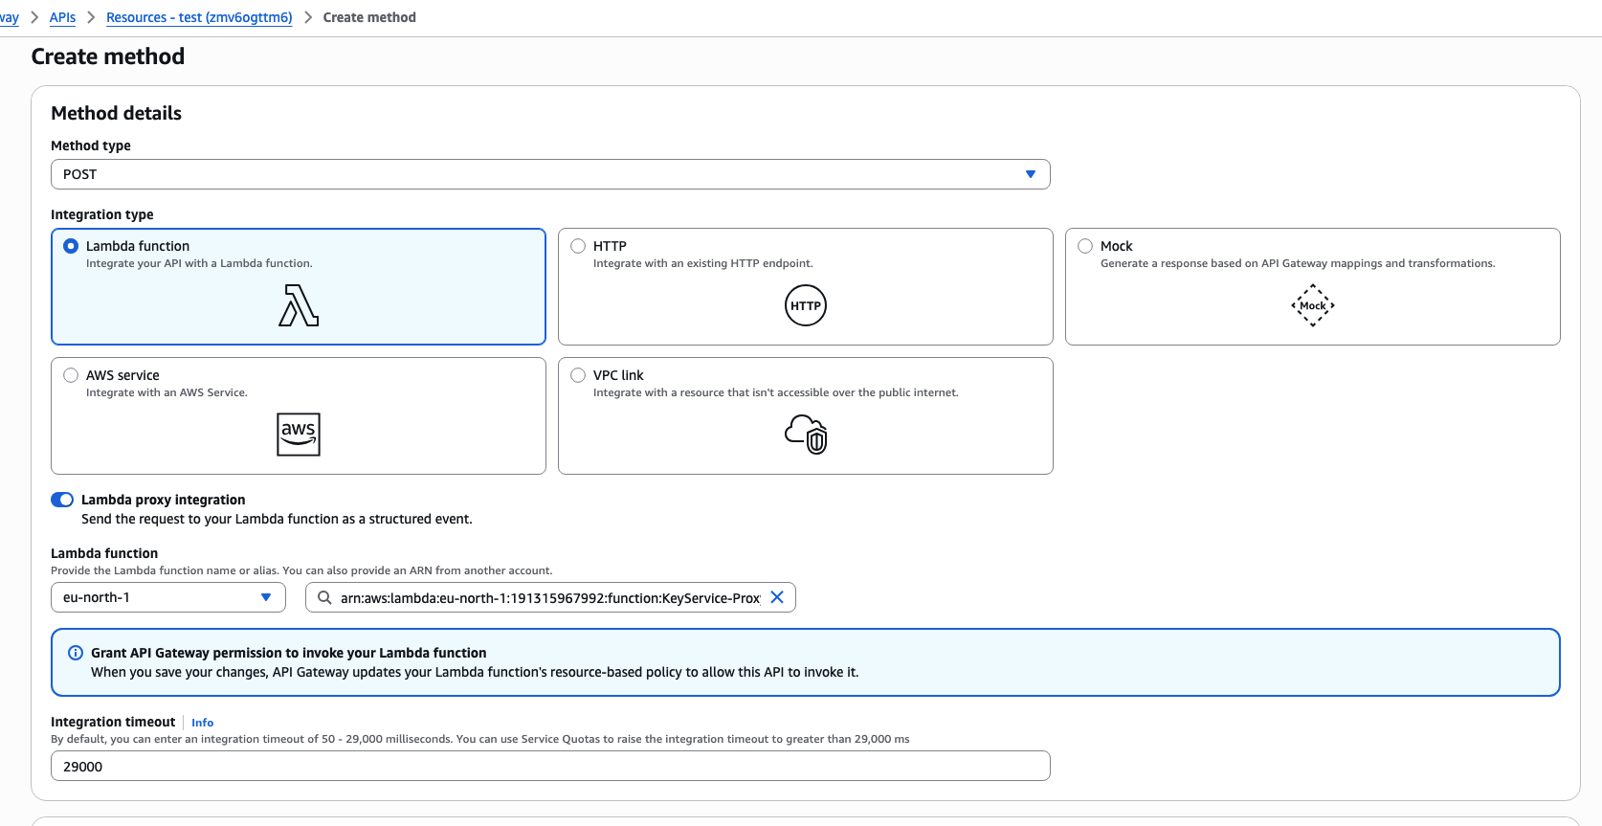Go to APIs breadcrumb link

(62, 17)
